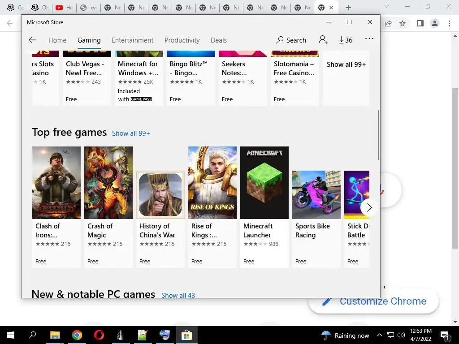Image resolution: width=459 pixels, height=344 pixels.
Task: Open notification center icon
Action: coord(445,335)
